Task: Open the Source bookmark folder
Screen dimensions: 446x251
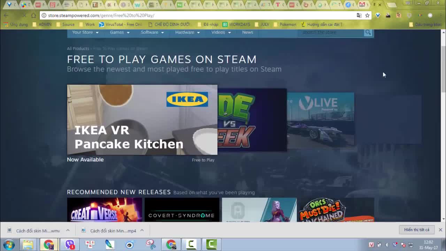Action: (x=65, y=24)
